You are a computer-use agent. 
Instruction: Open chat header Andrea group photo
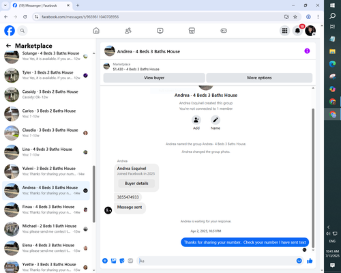point(110,51)
